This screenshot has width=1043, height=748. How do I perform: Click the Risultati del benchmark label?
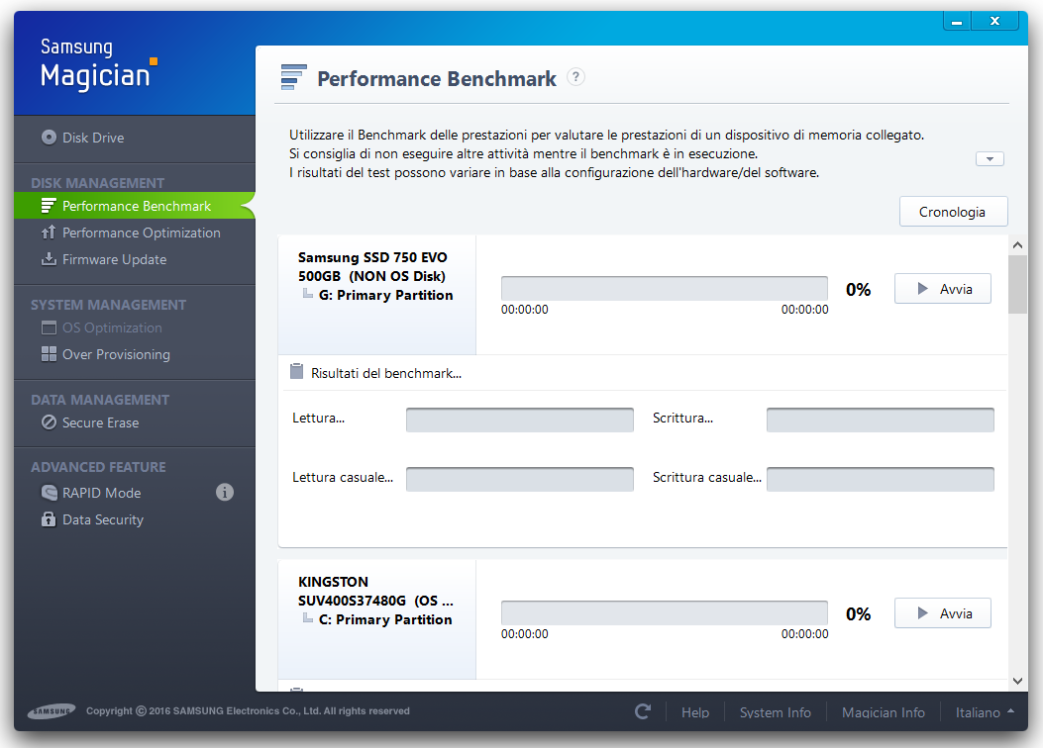386,373
